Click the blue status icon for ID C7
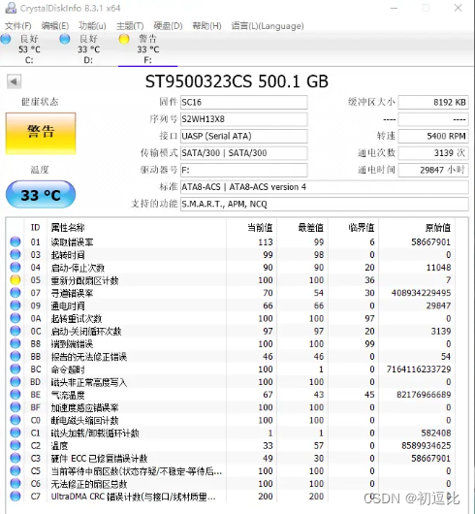The height and width of the screenshot is (514, 475). [x=16, y=497]
